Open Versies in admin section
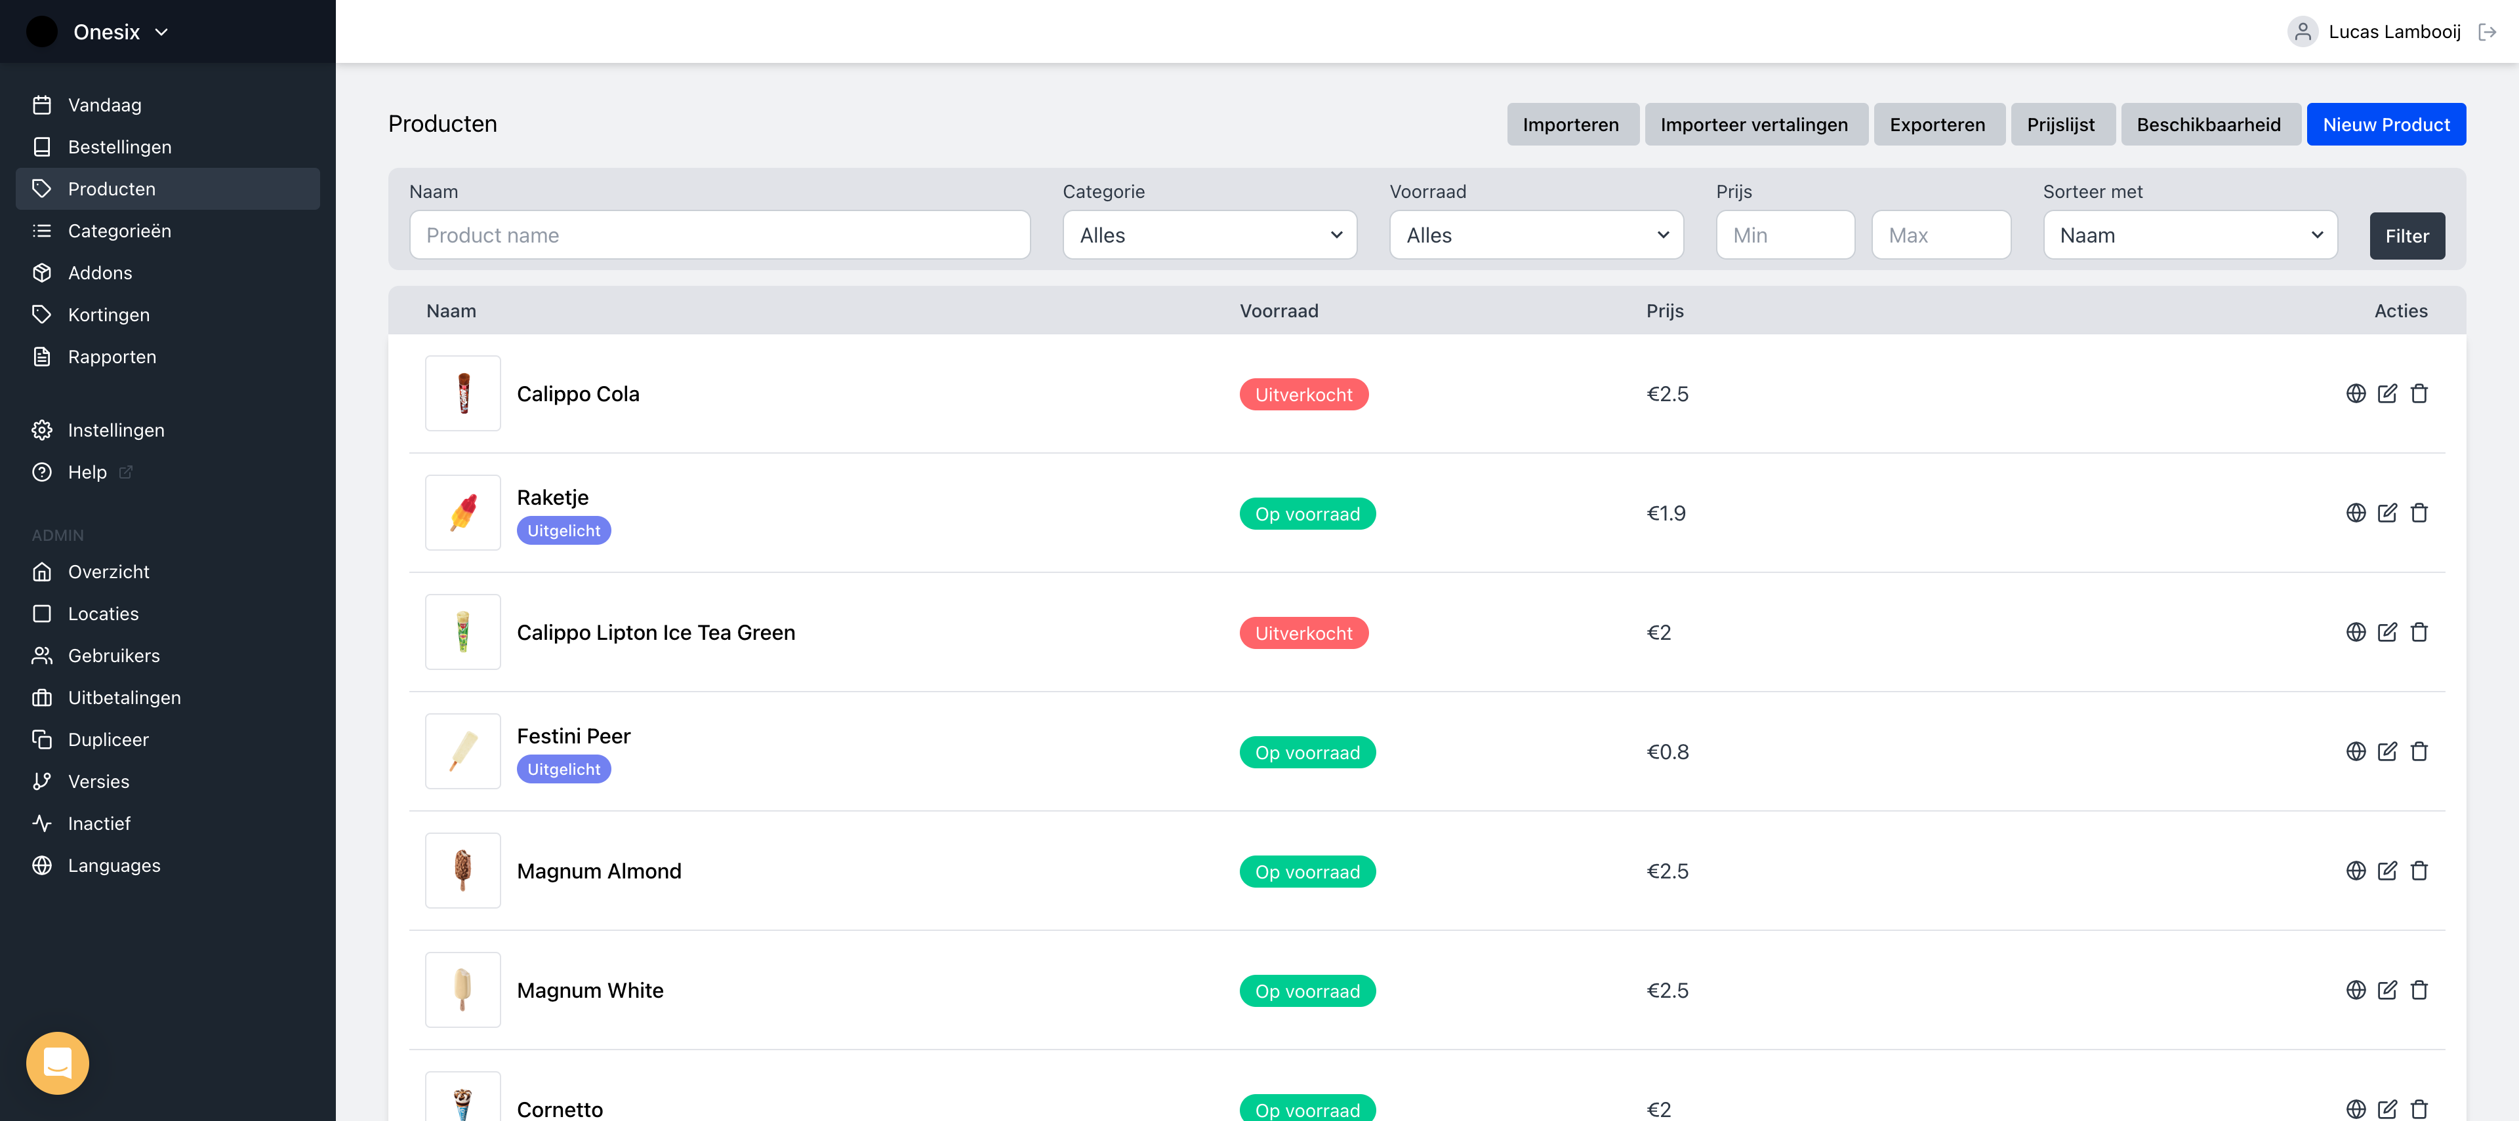This screenshot has height=1121, width=2519. (167, 782)
